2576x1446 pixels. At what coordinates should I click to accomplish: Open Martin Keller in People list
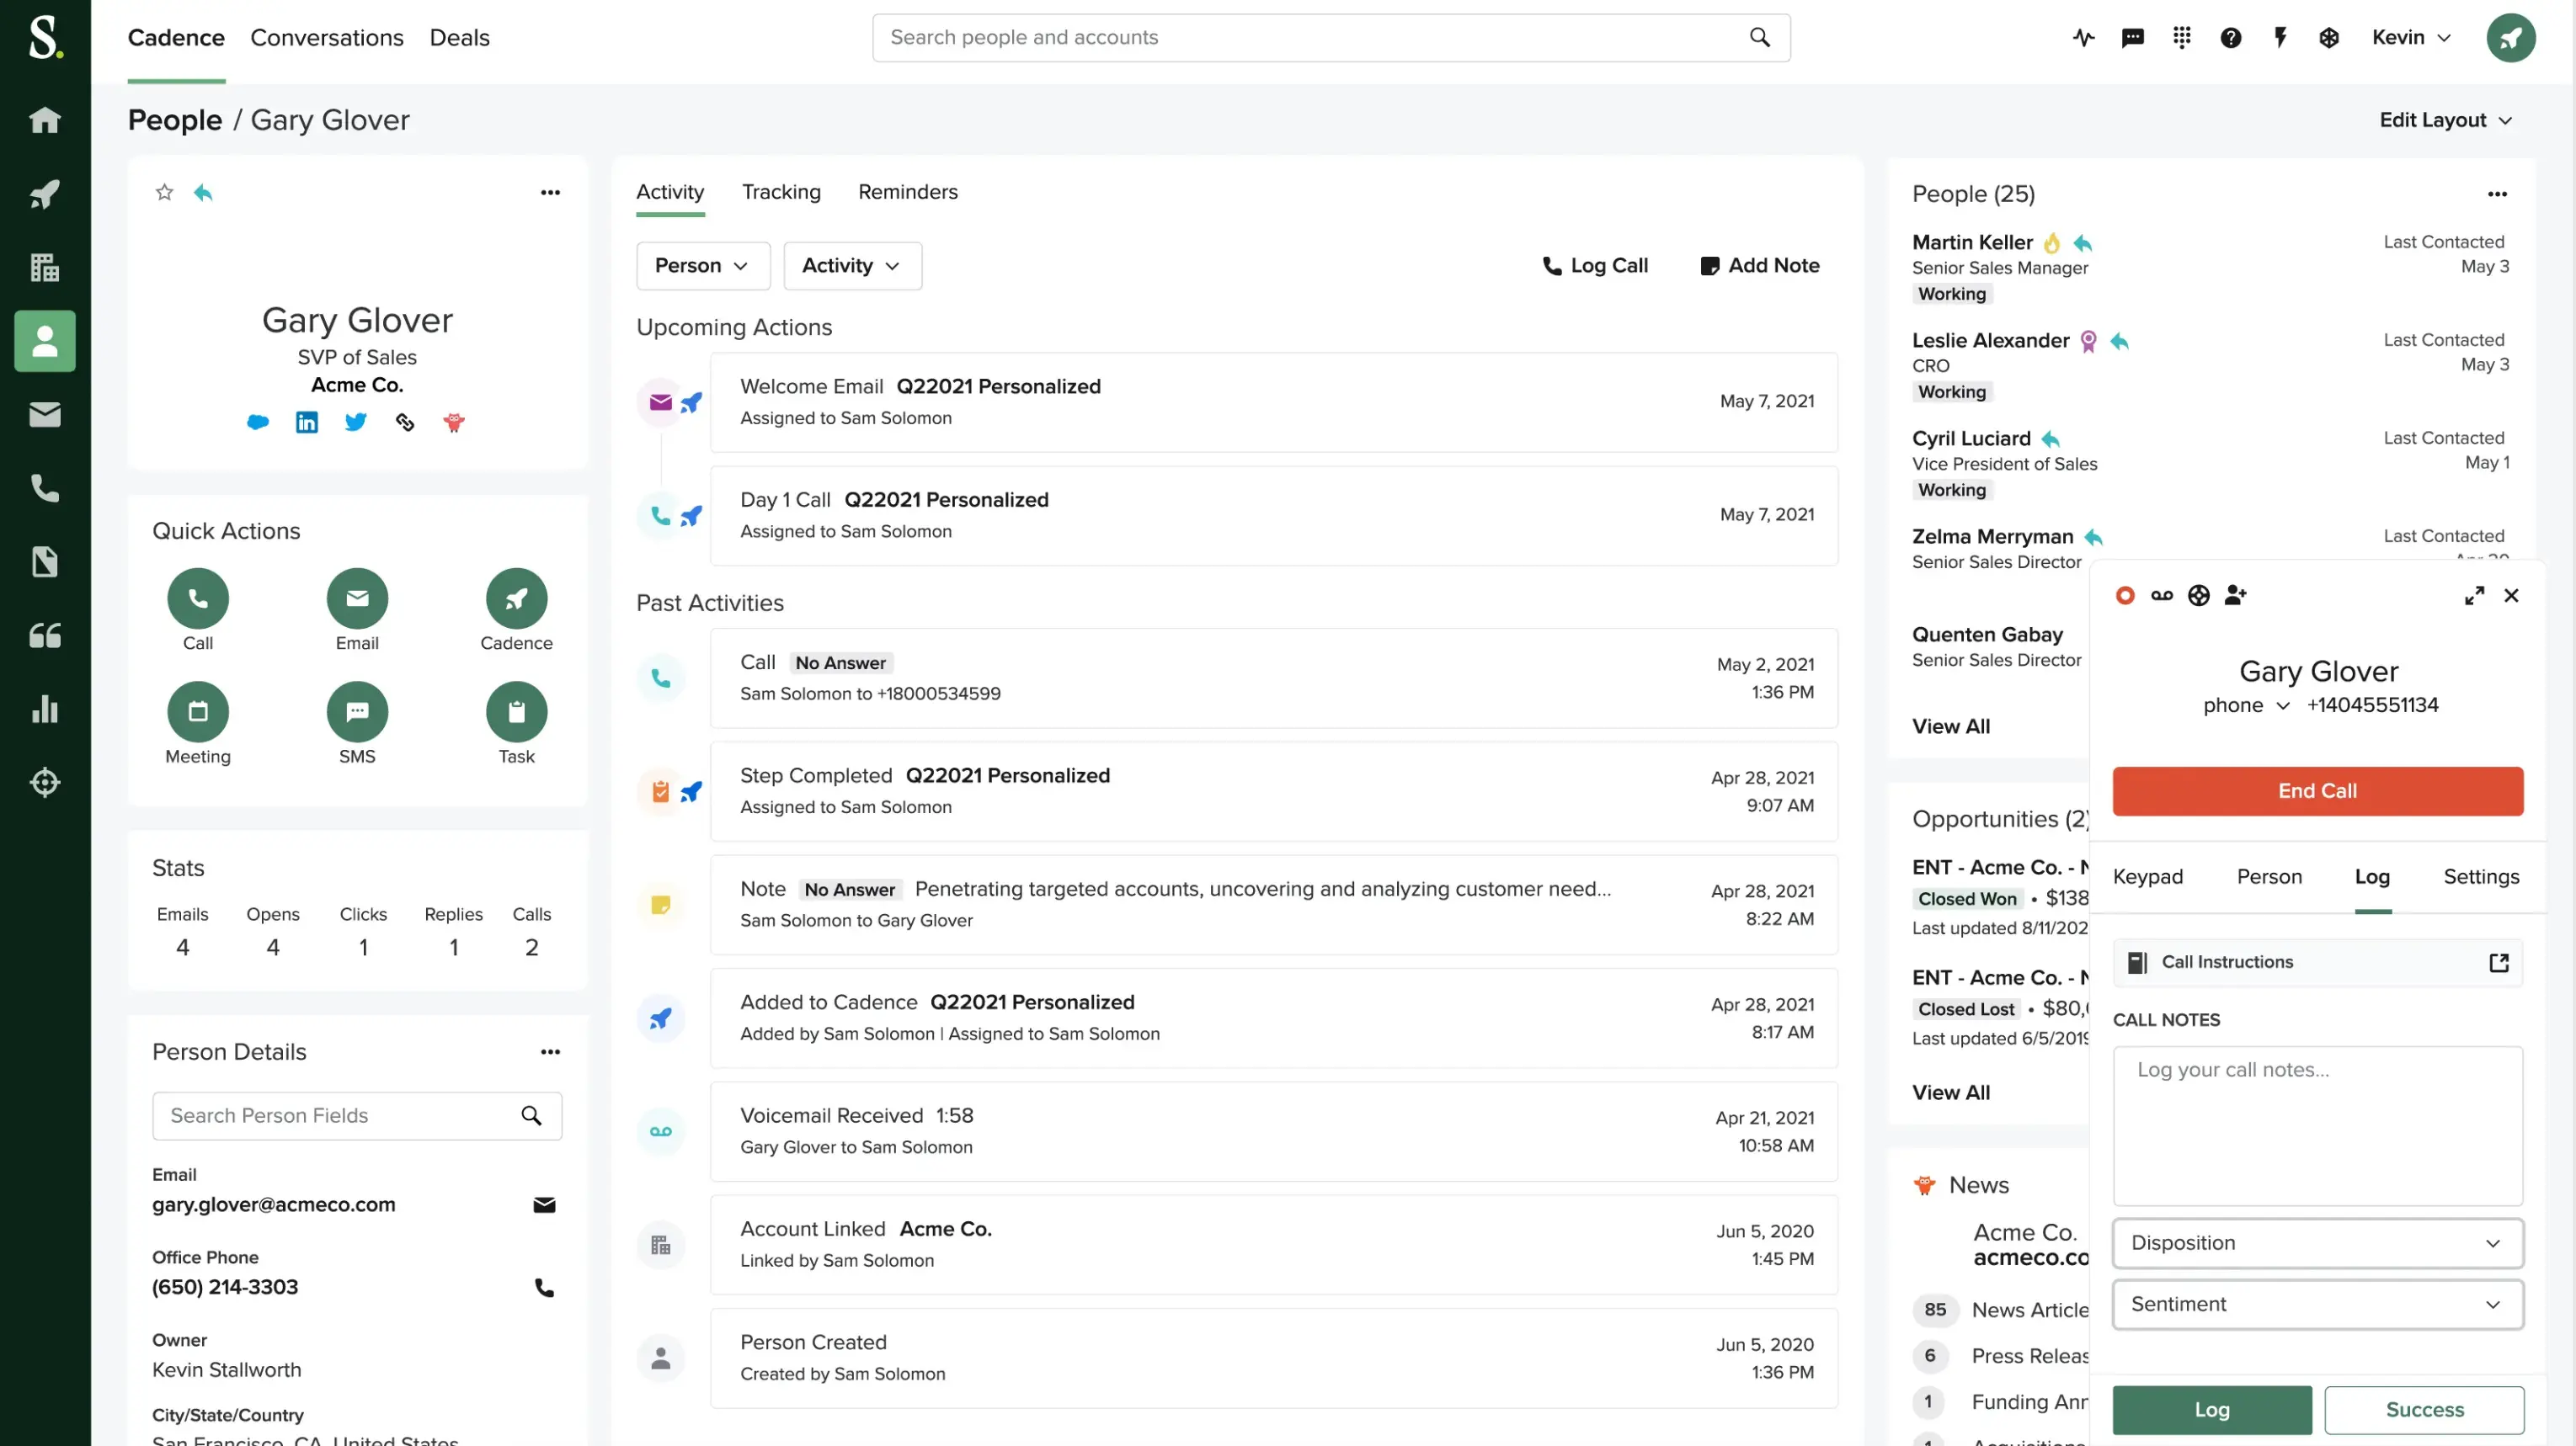(1972, 242)
